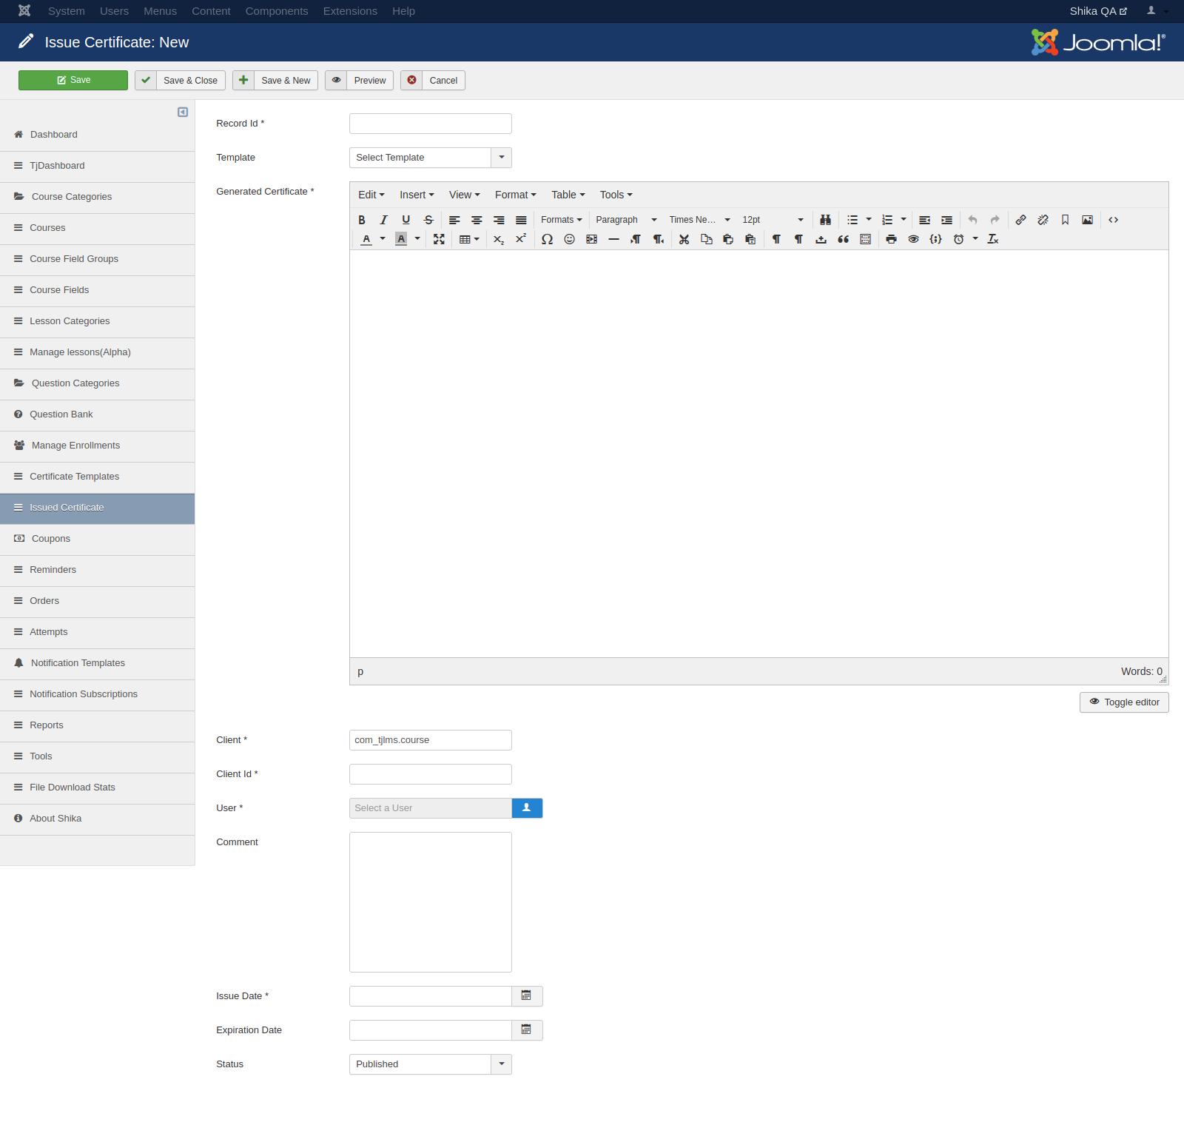Image resolution: width=1184 pixels, height=1125 pixels.
Task: Open the Components menu in top bar
Action: coord(276,11)
